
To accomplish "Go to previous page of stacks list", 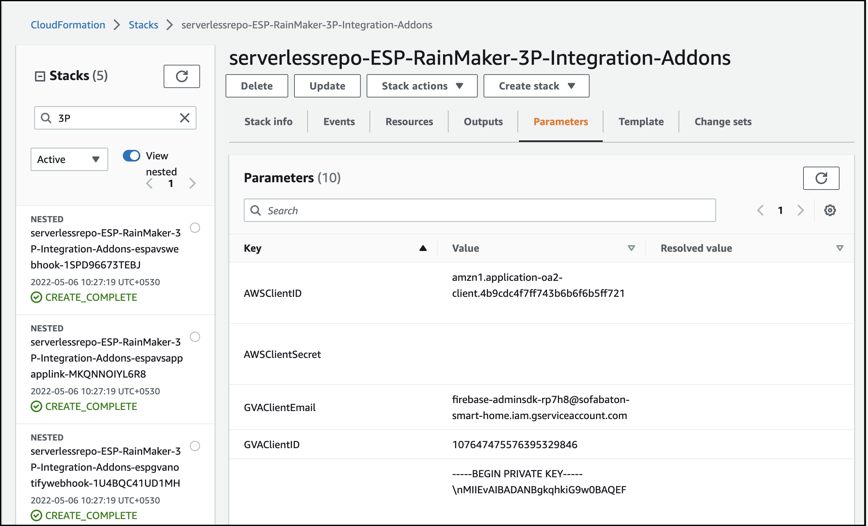I will coord(149,183).
